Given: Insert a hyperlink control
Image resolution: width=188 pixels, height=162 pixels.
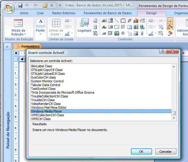Looking at the screenshot, I should pos(142,27).
